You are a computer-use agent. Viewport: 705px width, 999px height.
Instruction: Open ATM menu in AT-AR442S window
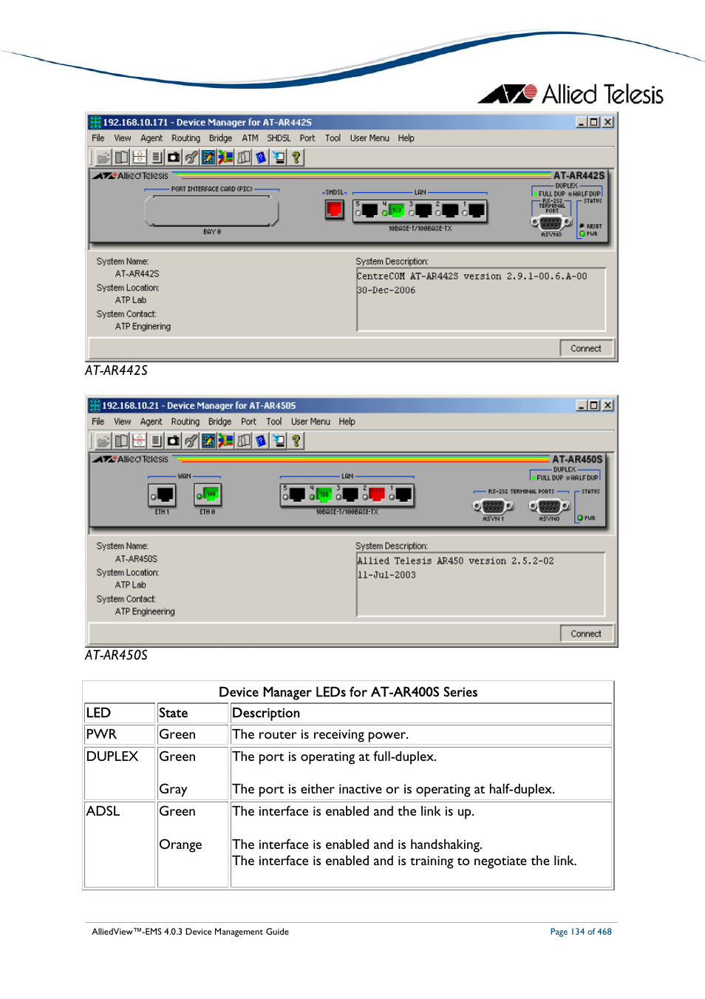[251, 138]
